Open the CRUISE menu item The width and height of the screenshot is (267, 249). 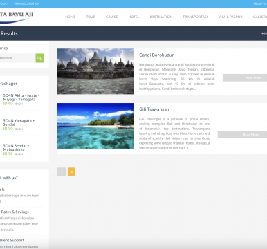pyautogui.click(x=111, y=17)
